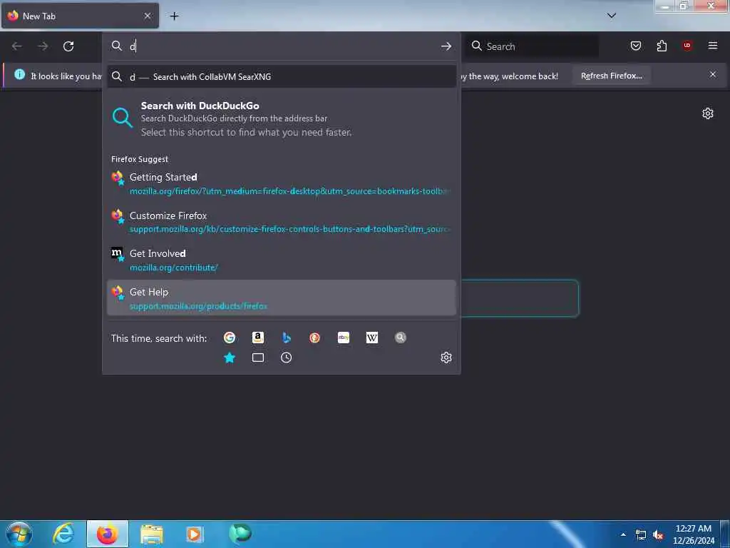Open the Save to Pocket button
The image size is (730, 548).
coord(636,46)
